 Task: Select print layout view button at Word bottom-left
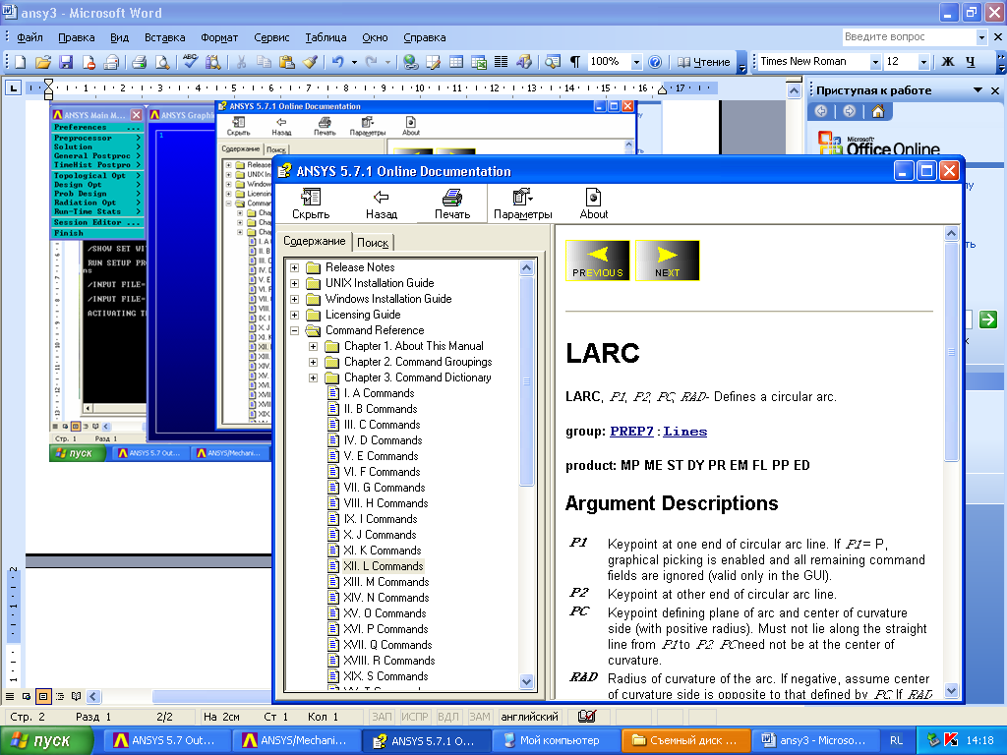(x=43, y=696)
